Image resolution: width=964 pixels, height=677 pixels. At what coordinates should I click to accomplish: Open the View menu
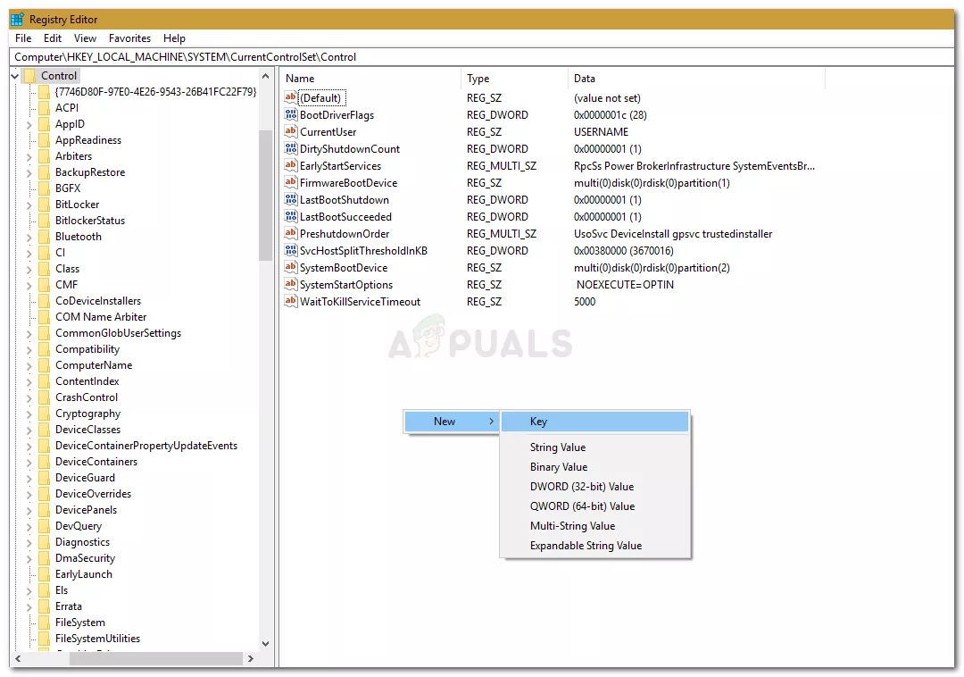[85, 38]
